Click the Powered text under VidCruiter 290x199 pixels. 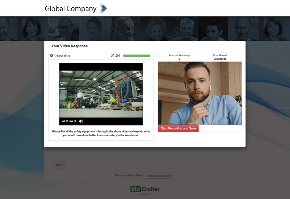(x=145, y=194)
